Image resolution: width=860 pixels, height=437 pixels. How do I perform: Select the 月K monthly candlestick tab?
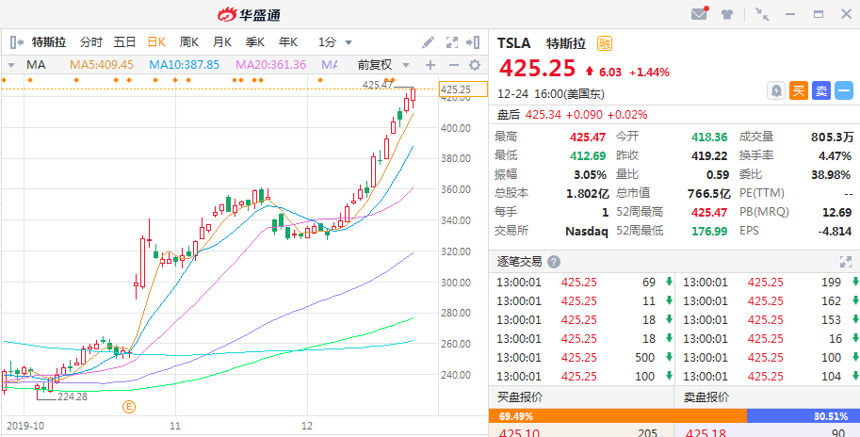222,42
